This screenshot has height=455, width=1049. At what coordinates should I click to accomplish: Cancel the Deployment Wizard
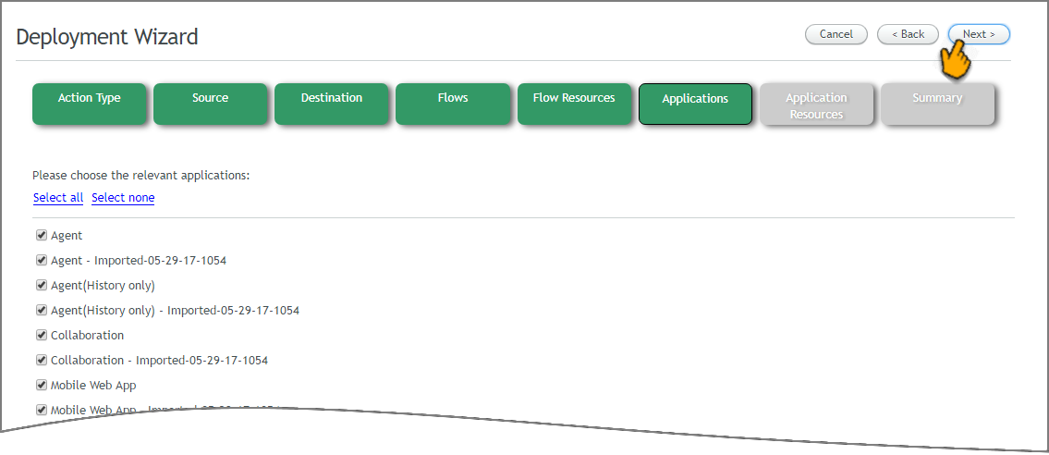coord(836,34)
